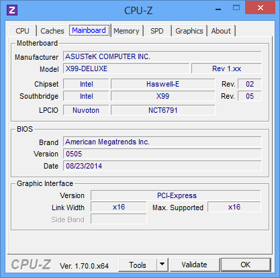Select the NCT6791 LPCIO value
Screen dimensions: 280x278
(x=163, y=110)
